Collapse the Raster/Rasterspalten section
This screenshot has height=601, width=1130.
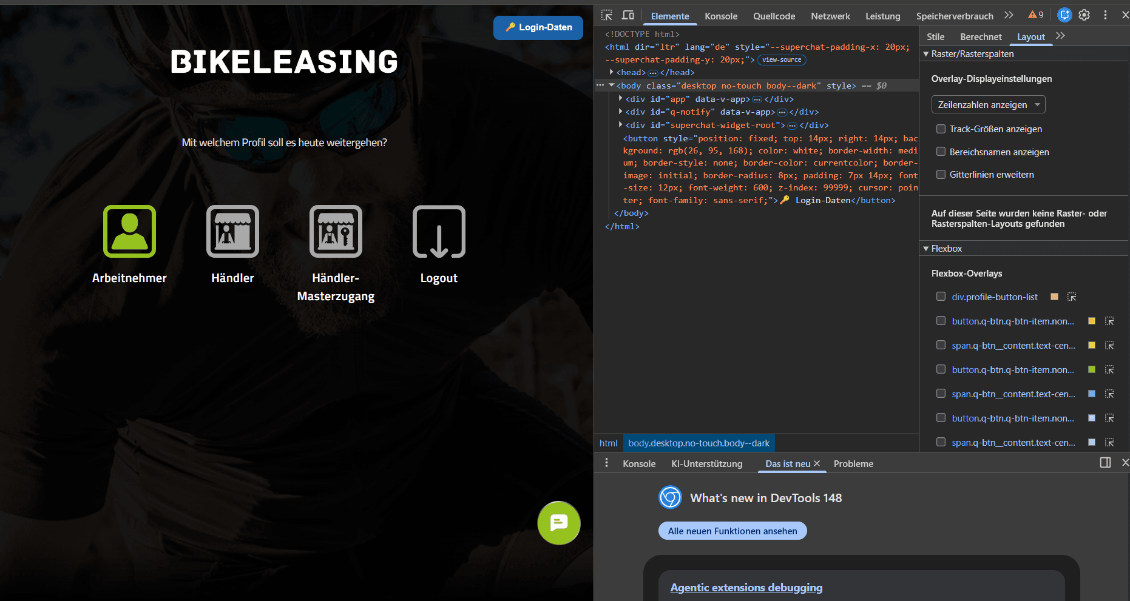click(x=926, y=54)
